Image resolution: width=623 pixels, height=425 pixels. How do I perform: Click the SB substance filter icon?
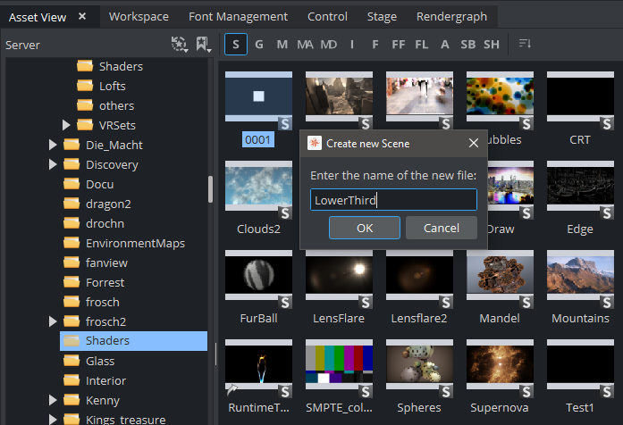point(467,44)
